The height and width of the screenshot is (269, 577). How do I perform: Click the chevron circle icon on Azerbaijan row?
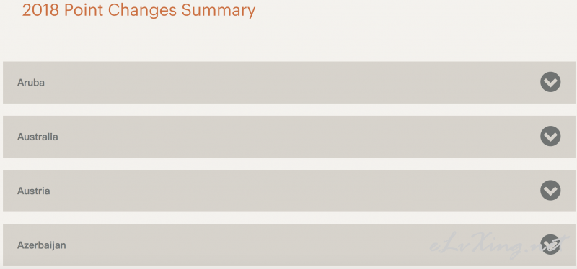(x=550, y=245)
